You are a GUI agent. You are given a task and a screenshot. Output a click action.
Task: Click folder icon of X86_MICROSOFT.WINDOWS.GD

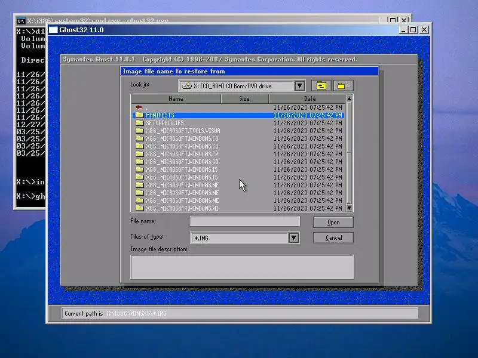(139, 162)
